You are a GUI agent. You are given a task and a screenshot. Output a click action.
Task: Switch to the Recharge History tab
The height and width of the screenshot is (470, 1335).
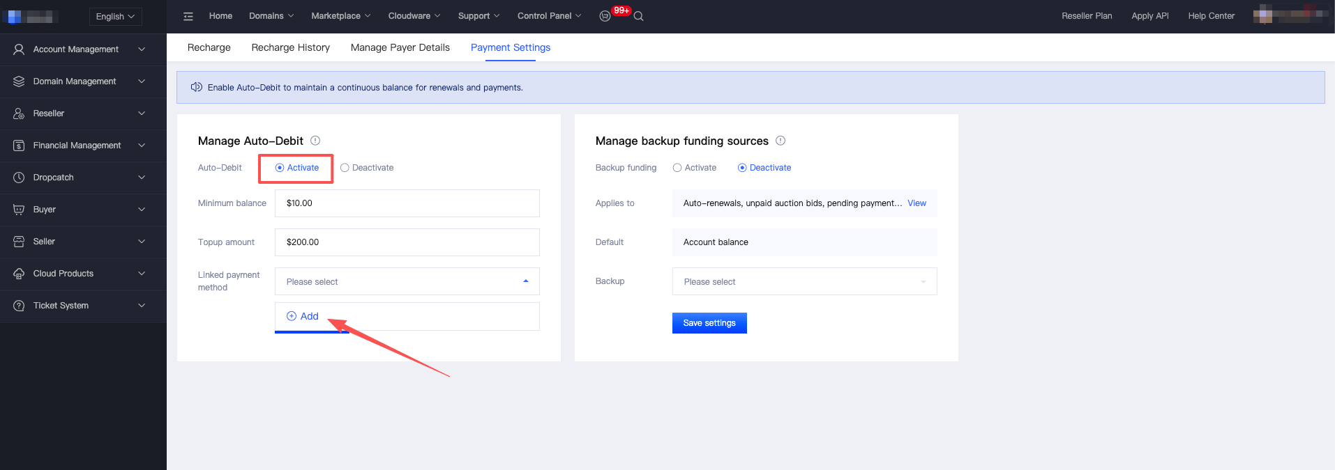pos(290,47)
